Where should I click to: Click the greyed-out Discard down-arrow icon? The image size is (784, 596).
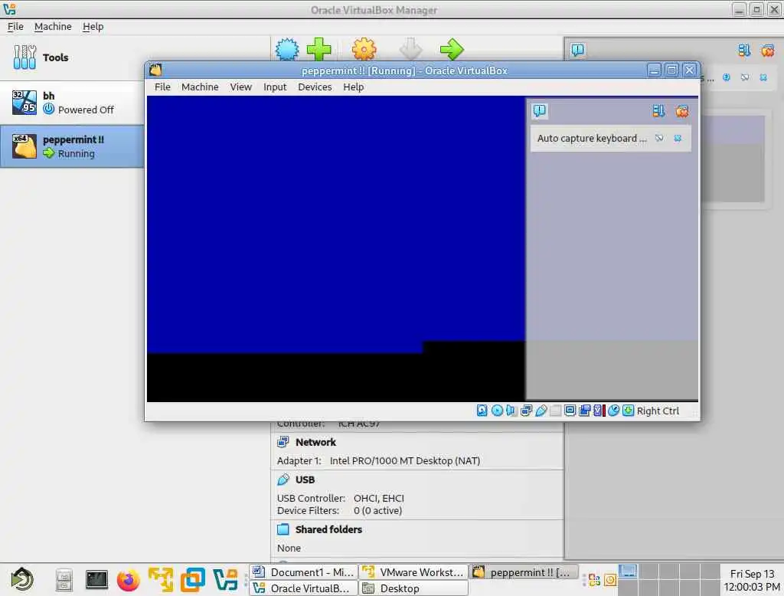411,50
